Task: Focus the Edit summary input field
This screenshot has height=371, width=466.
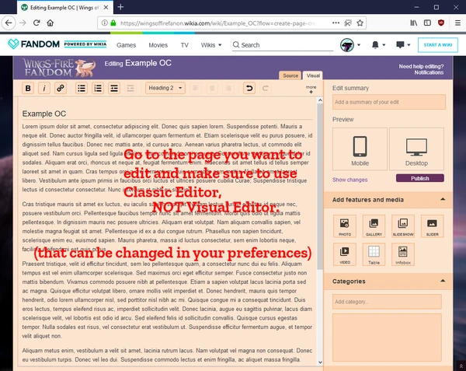Action: click(x=389, y=102)
